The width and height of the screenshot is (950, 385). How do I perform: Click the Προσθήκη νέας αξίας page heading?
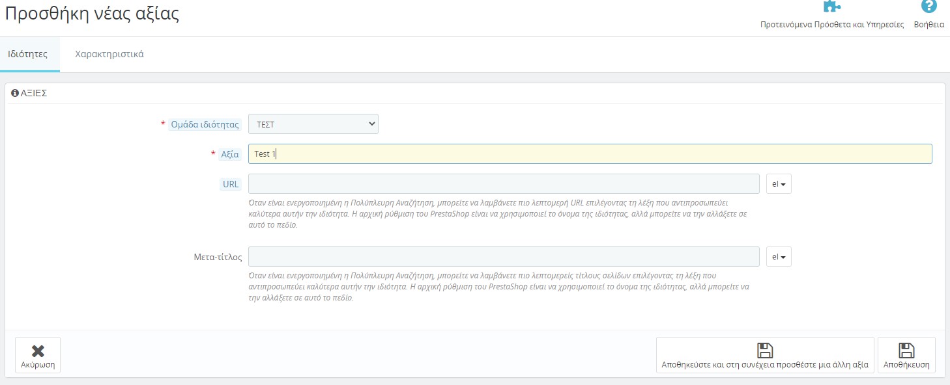click(92, 14)
